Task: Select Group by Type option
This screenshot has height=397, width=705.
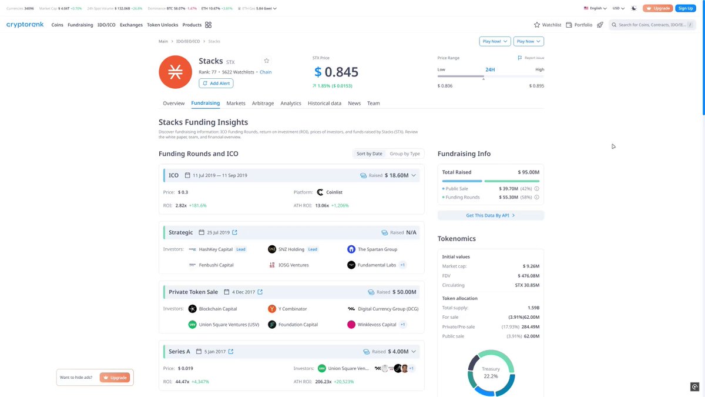Action: point(405,154)
